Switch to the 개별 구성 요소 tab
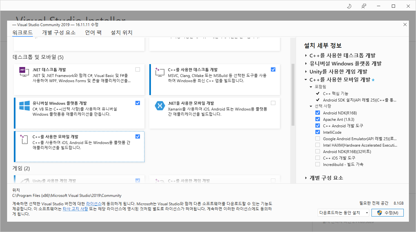 [x=59, y=33]
